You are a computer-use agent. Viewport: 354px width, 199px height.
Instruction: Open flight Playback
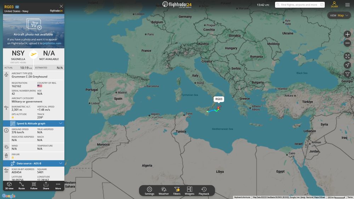point(204,191)
